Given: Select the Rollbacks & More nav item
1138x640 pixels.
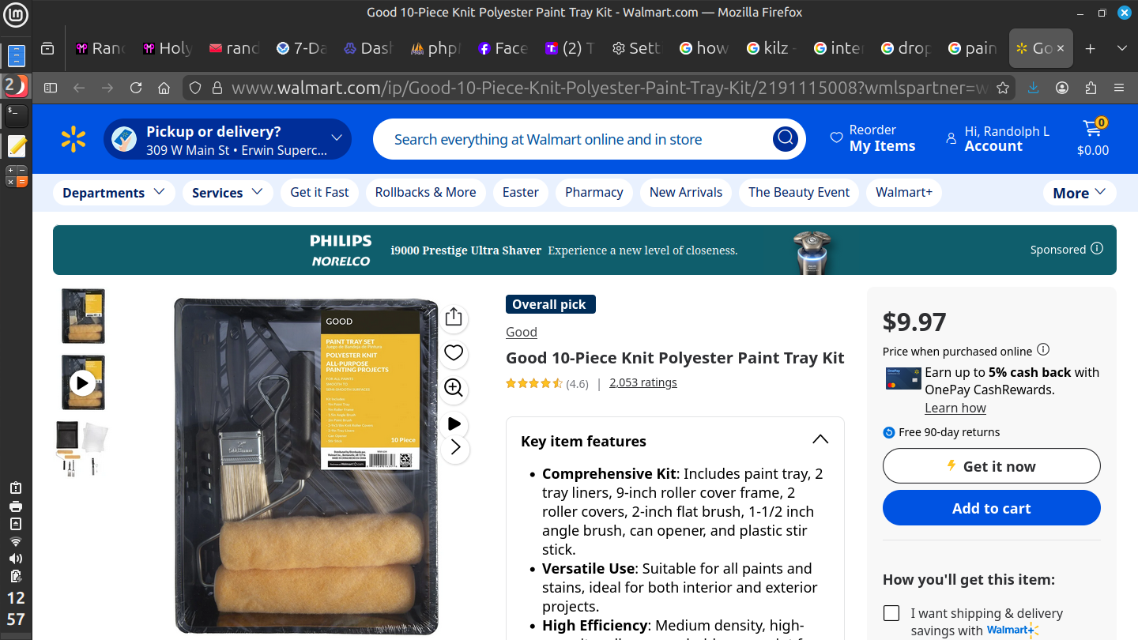Looking at the screenshot, I should coord(425,193).
